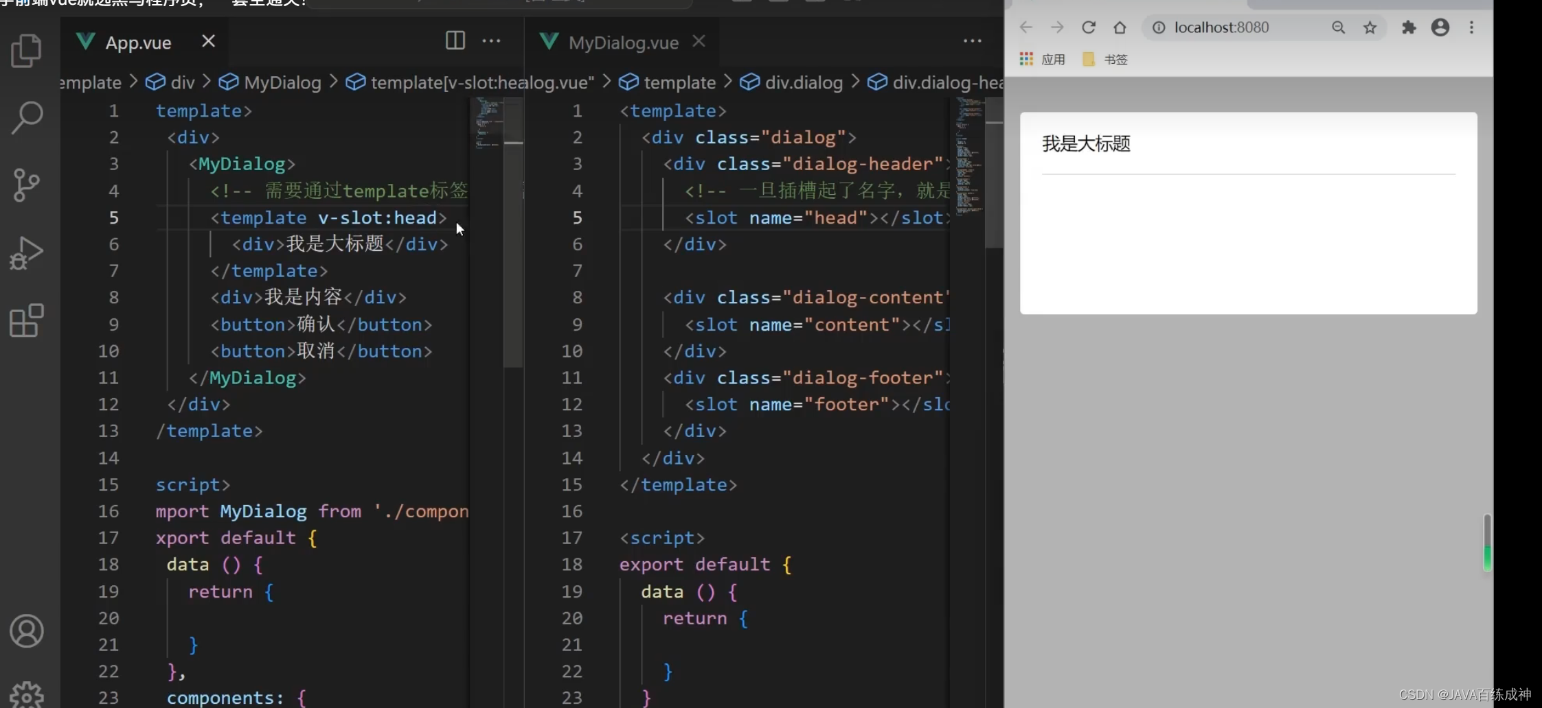1542x708 pixels.
Task: Bookmark this page with the star
Action: tap(1370, 27)
